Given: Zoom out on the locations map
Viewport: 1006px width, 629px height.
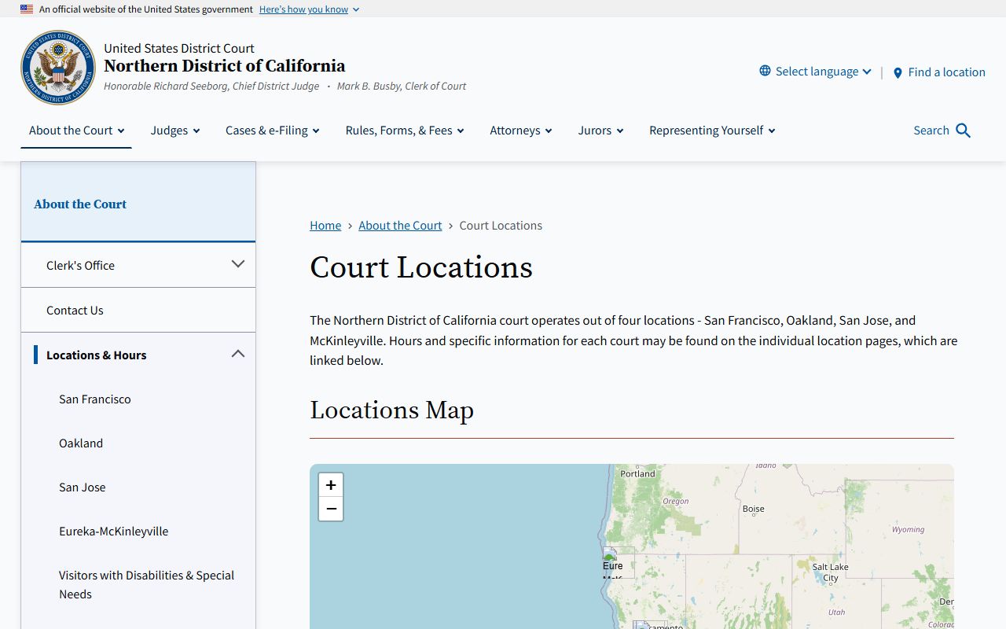Looking at the screenshot, I should (x=331, y=509).
